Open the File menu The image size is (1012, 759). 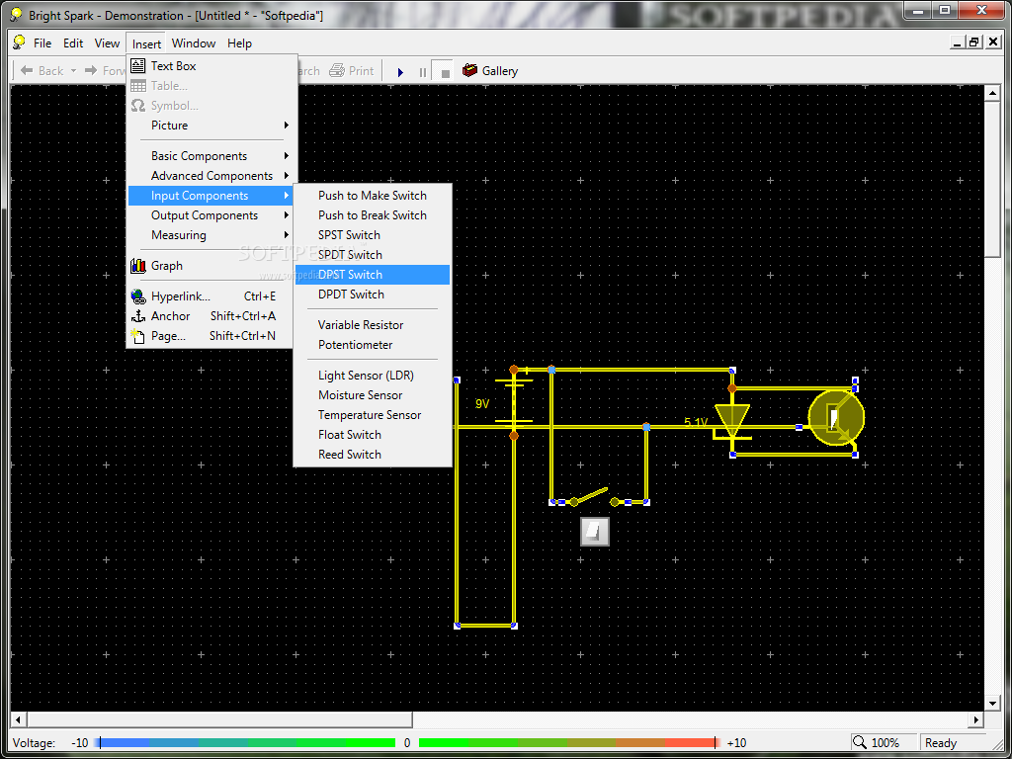[x=42, y=43]
